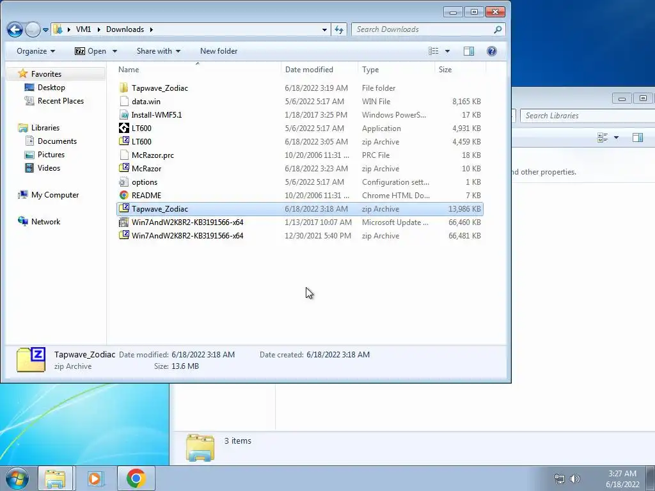Open the Share with menu
Screen dimensions: 655x491
tap(159, 51)
